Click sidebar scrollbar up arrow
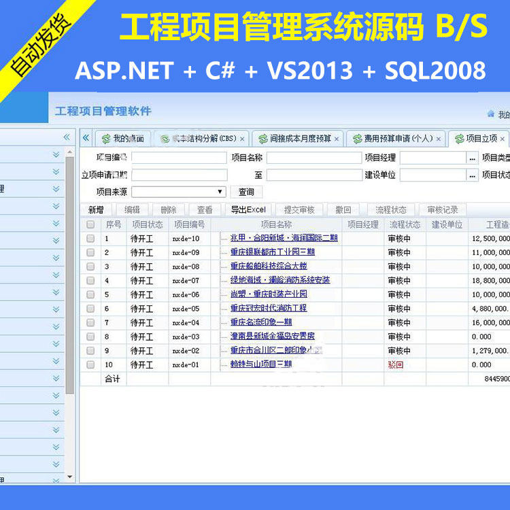Image resolution: width=510 pixels, height=510 pixels. [x=70, y=152]
